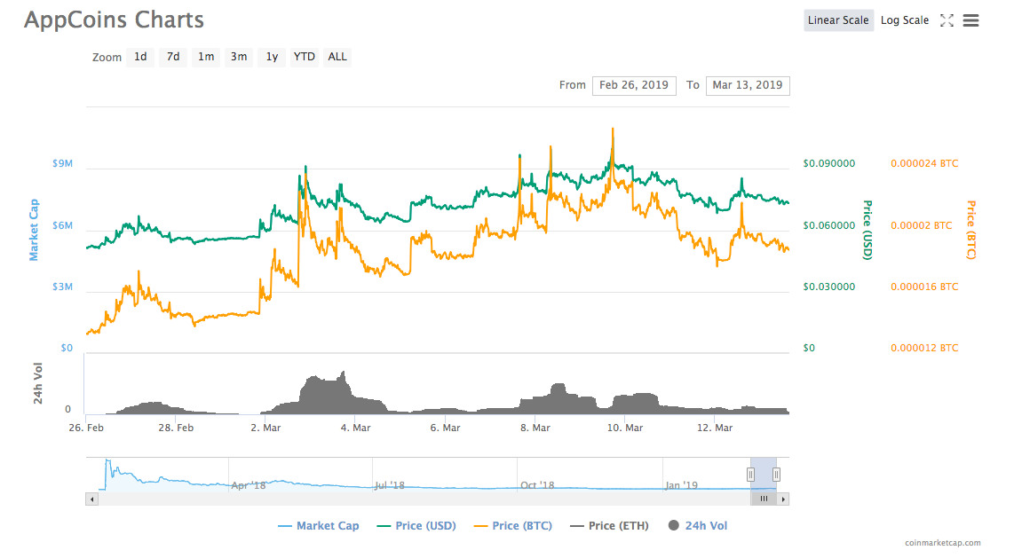Toggle Price (USD) series in legend

pos(416,526)
